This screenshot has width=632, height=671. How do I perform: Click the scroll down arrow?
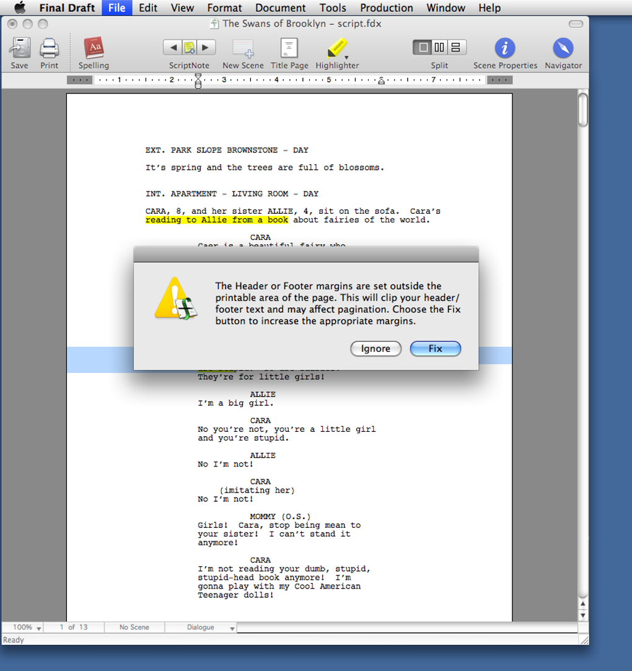[x=583, y=615]
